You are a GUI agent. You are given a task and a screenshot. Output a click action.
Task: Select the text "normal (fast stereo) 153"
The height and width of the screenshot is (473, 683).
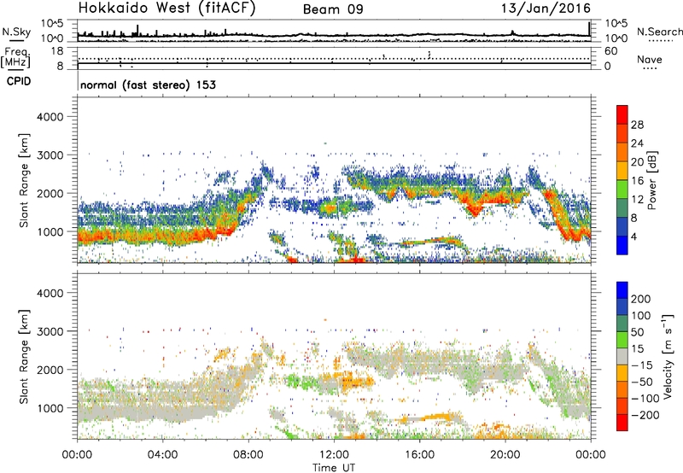point(148,85)
